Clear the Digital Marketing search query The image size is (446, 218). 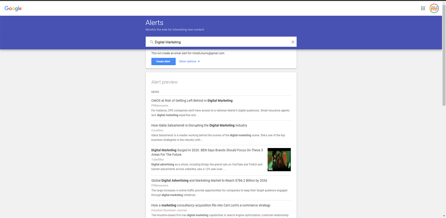tap(293, 42)
